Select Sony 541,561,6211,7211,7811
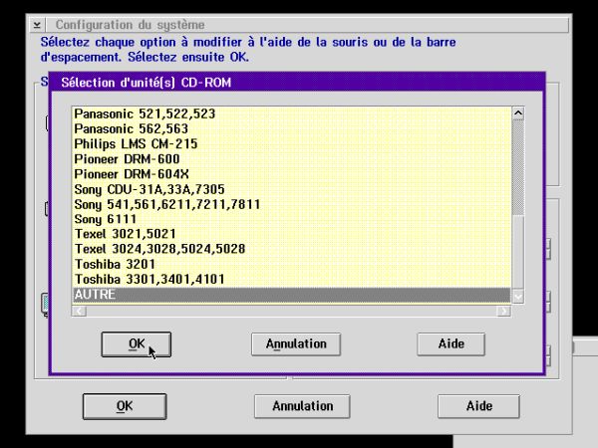This screenshot has height=448, width=598. click(292, 204)
